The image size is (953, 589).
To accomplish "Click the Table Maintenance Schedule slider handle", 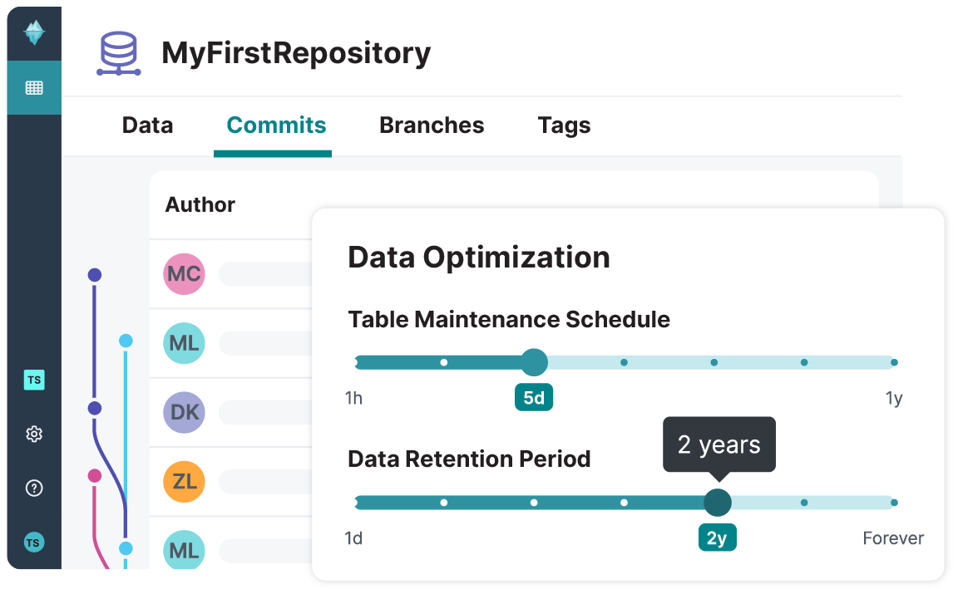I will click(x=534, y=362).
